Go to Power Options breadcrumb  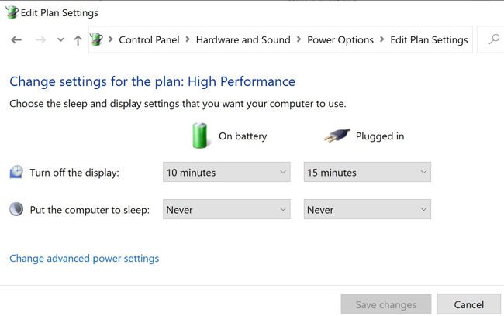[340, 40]
